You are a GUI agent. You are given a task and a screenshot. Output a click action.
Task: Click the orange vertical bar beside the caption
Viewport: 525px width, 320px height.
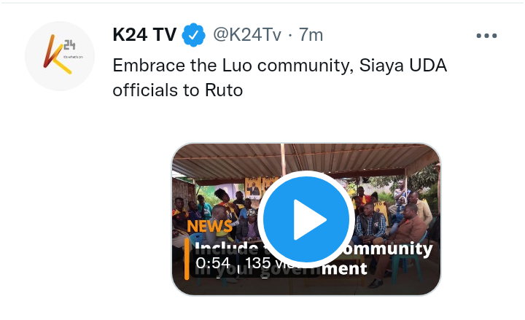187,259
